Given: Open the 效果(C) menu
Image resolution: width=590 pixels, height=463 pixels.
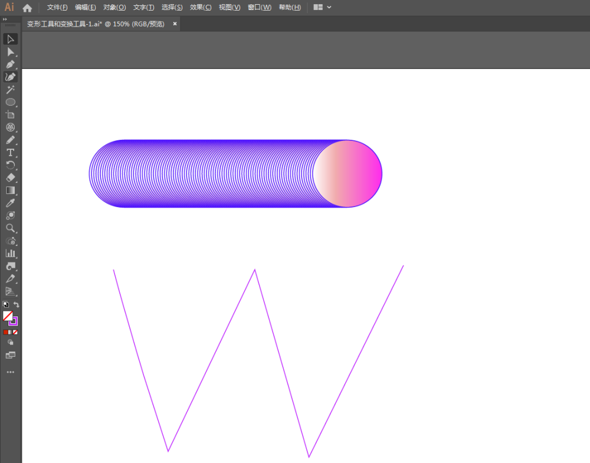Looking at the screenshot, I should [201, 7].
